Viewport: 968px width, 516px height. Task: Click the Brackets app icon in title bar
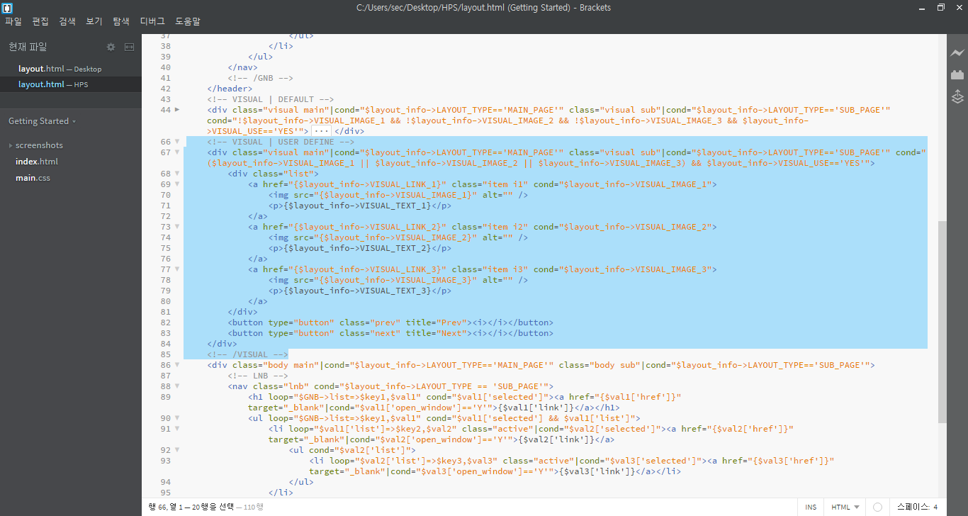point(7,8)
